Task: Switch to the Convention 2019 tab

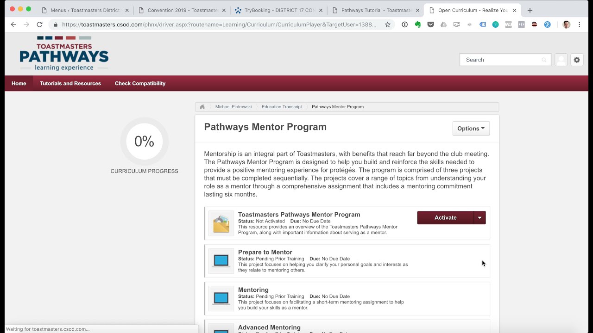Action: point(182,10)
